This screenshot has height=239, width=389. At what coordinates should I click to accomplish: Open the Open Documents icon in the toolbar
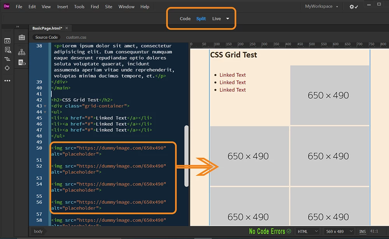click(7, 41)
